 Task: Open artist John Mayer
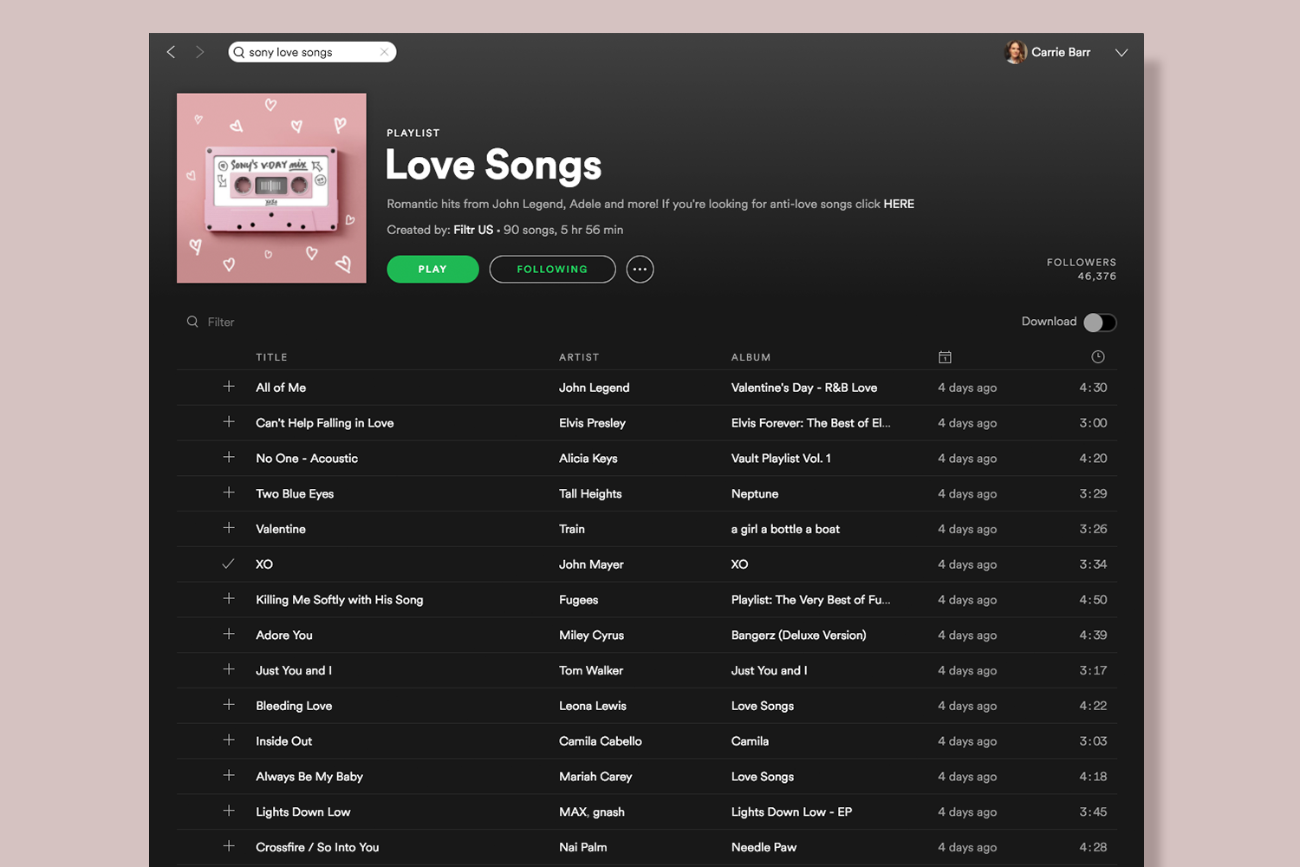[591, 564]
